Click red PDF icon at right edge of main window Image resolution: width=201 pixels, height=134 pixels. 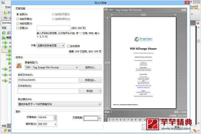(198, 23)
